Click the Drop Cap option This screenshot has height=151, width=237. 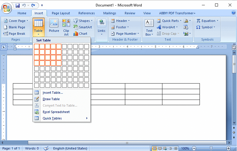168,34
